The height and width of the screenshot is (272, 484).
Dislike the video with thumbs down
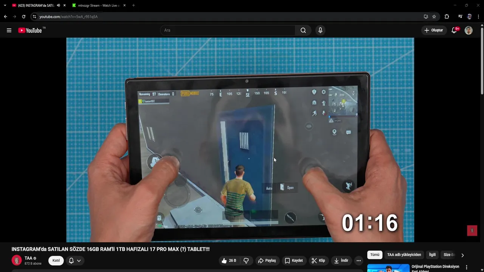pyautogui.click(x=246, y=261)
